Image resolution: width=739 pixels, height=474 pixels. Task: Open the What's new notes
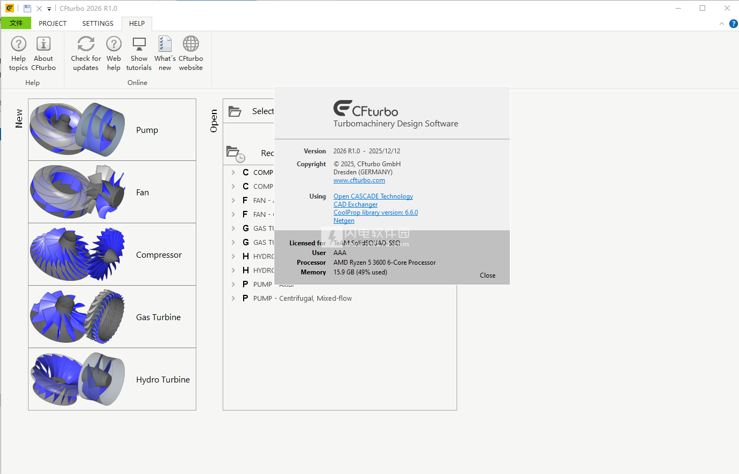(x=165, y=53)
